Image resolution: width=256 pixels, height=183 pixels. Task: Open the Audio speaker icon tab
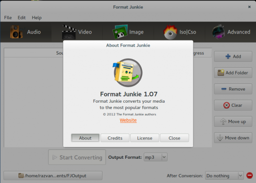16,32
